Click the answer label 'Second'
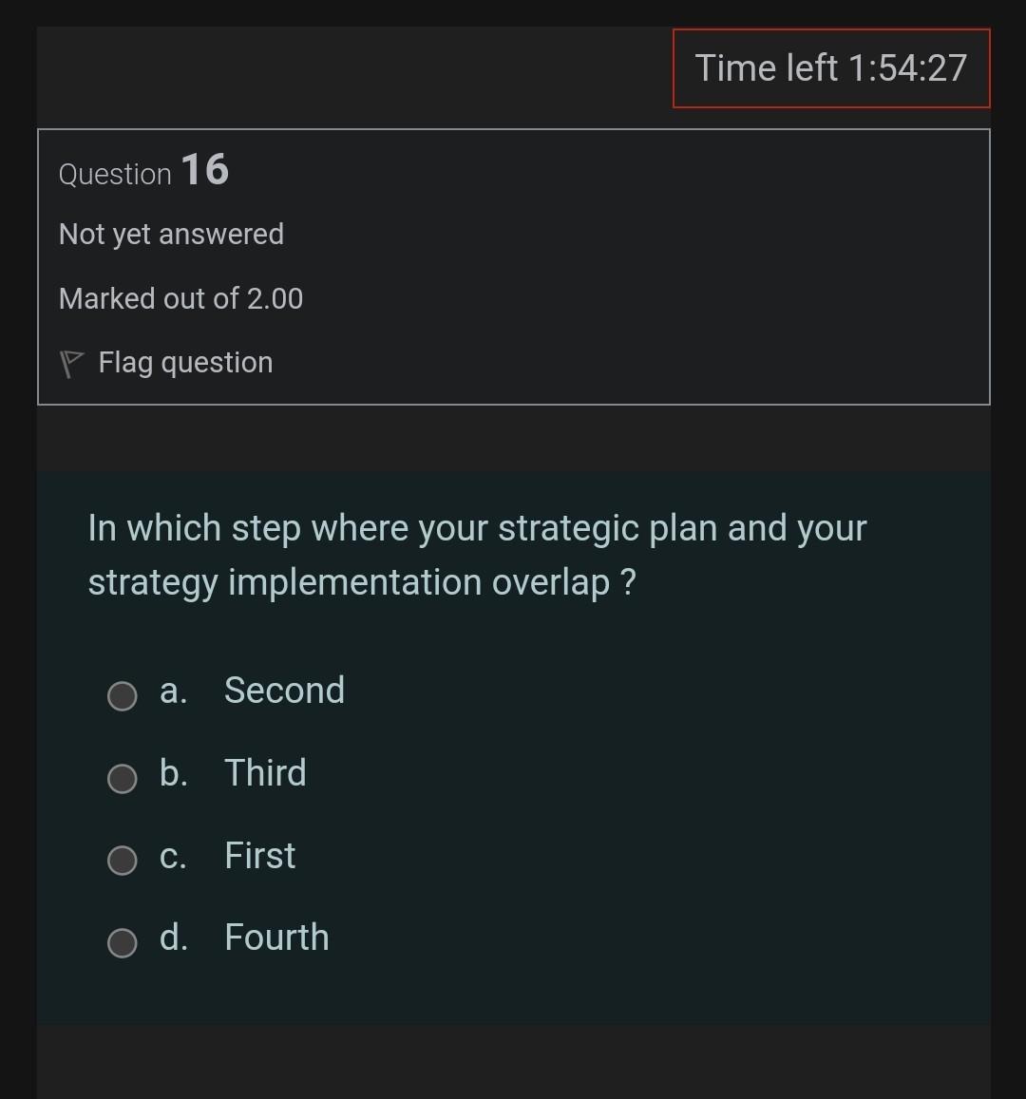This screenshot has height=1099, width=1026. tap(284, 692)
